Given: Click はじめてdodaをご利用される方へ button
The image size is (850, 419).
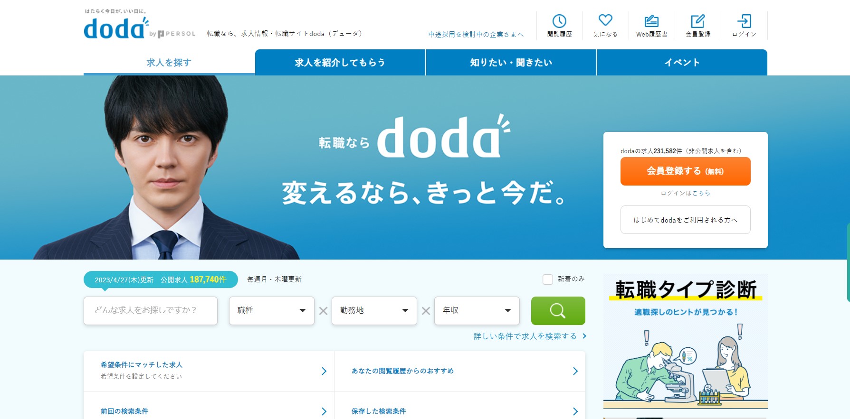Looking at the screenshot, I should [x=686, y=220].
